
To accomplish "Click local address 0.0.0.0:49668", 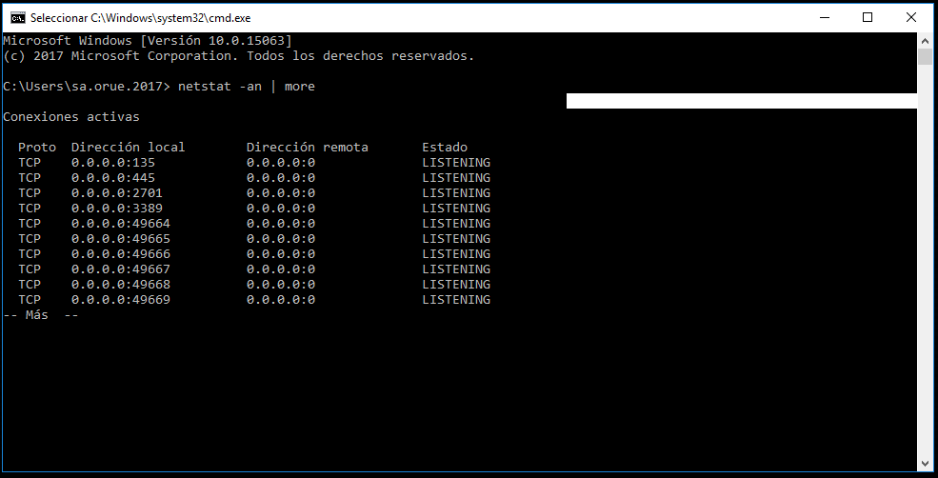I will coord(121,285).
